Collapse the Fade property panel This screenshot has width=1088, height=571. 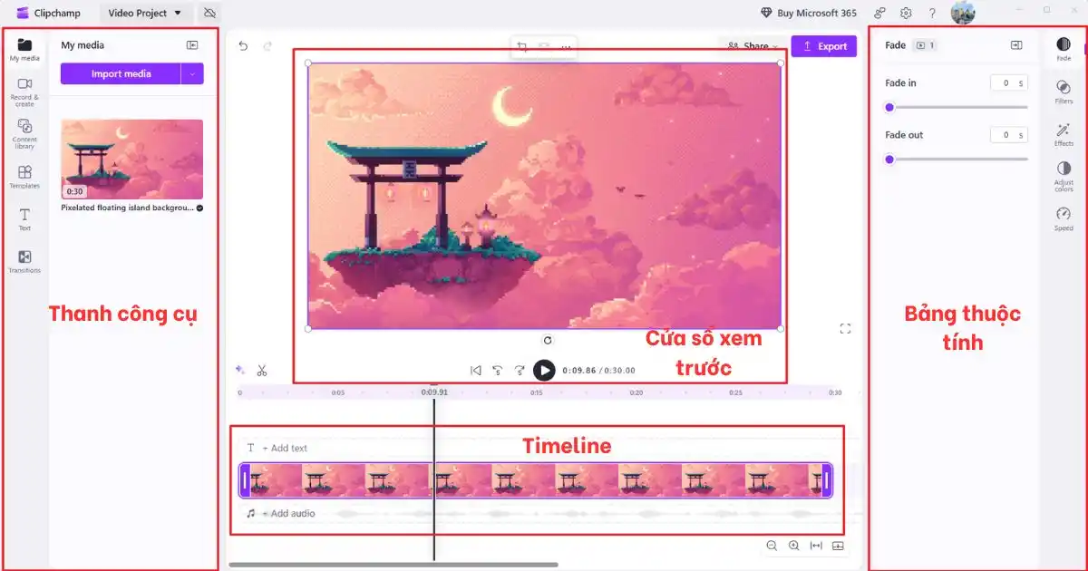(x=1016, y=45)
